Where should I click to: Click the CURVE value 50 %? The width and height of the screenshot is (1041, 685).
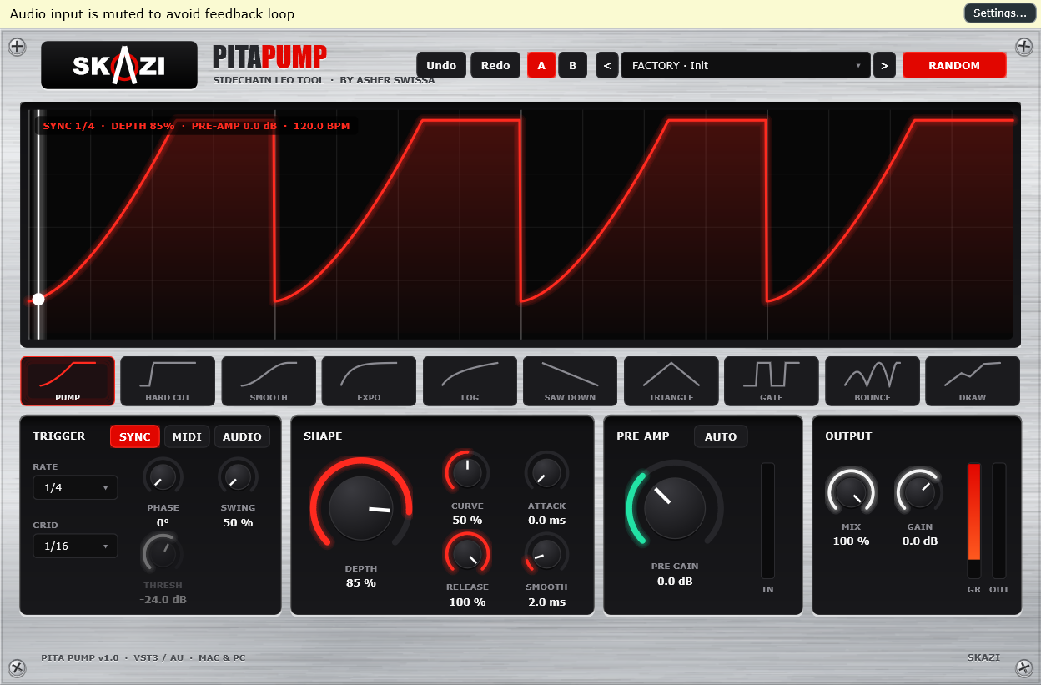tap(467, 520)
